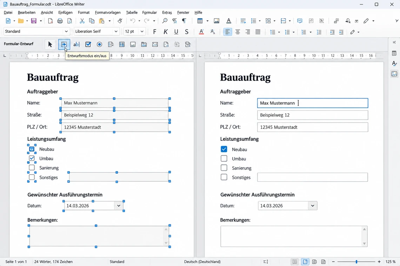
Task: Click the cut scissors icon
Action: (82, 21)
